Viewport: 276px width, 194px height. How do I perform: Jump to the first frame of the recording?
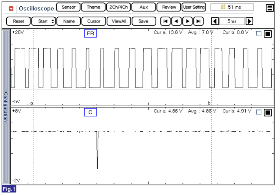pyautogui.click(x=165, y=21)
